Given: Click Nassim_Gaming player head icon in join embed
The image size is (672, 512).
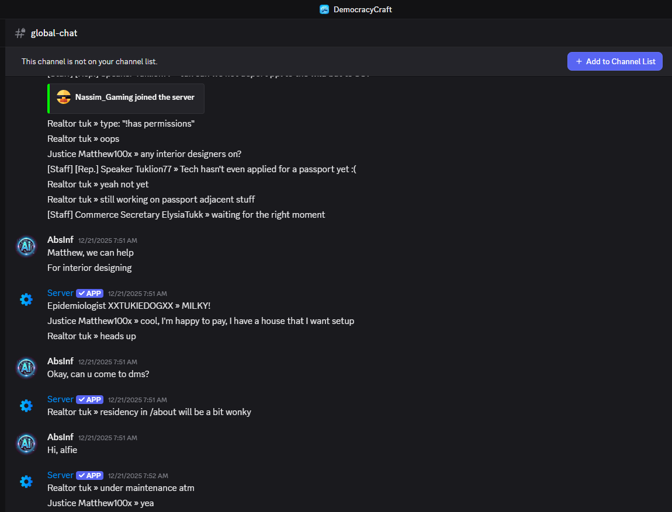Looking at the screenshot, I should click(x=64, y=97).
